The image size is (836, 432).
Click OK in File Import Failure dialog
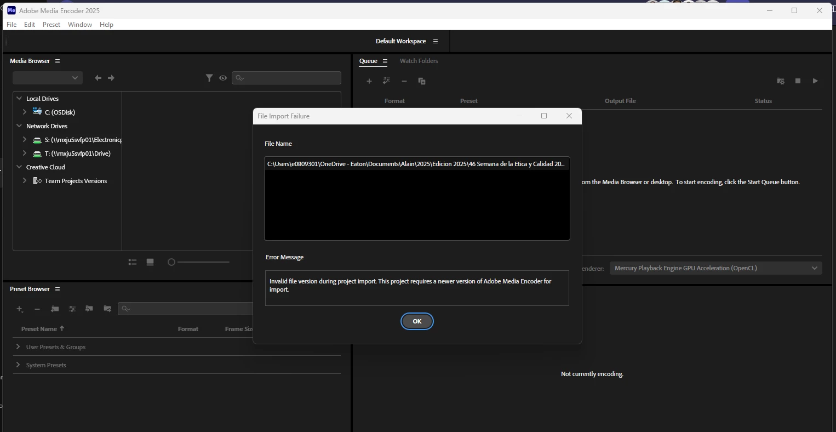417,321
